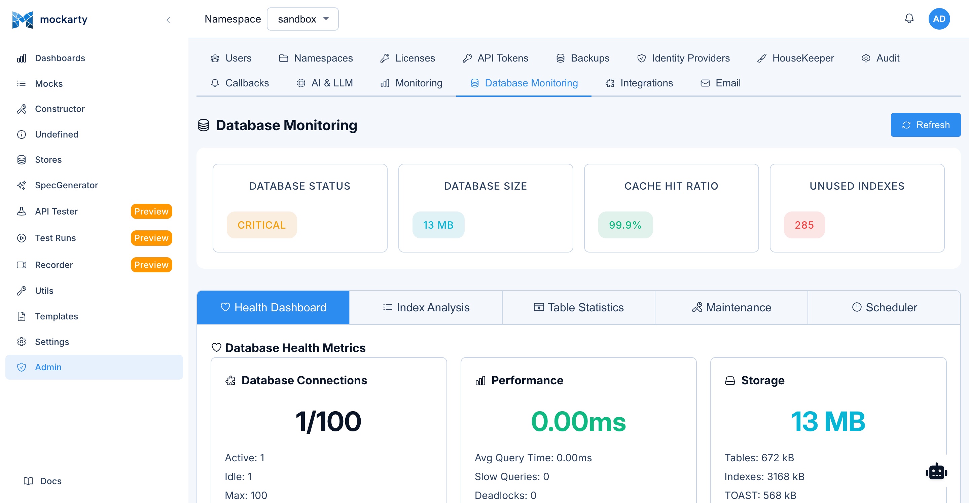Image resolution: width=969 pixels, height=503 pixels.
Task: Click Preview badge next to Recorder
Action: point(151,265)
